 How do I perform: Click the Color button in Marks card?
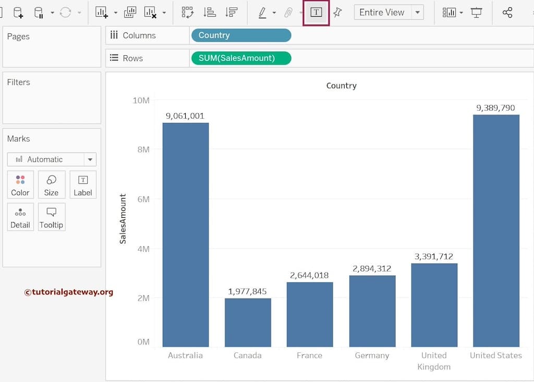(x=20, y=185)
